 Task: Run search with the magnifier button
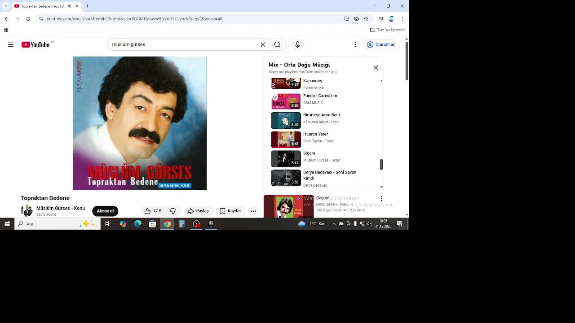pos(277,44)
